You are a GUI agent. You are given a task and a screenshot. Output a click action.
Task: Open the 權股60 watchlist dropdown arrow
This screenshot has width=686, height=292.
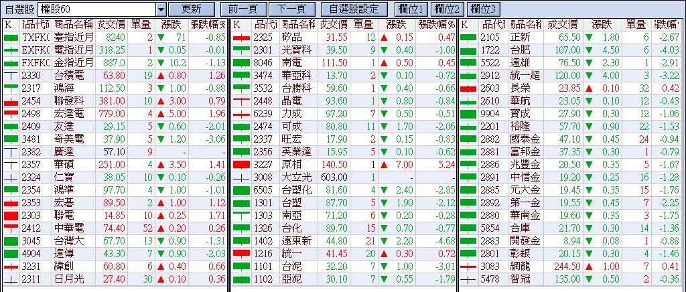161,8
